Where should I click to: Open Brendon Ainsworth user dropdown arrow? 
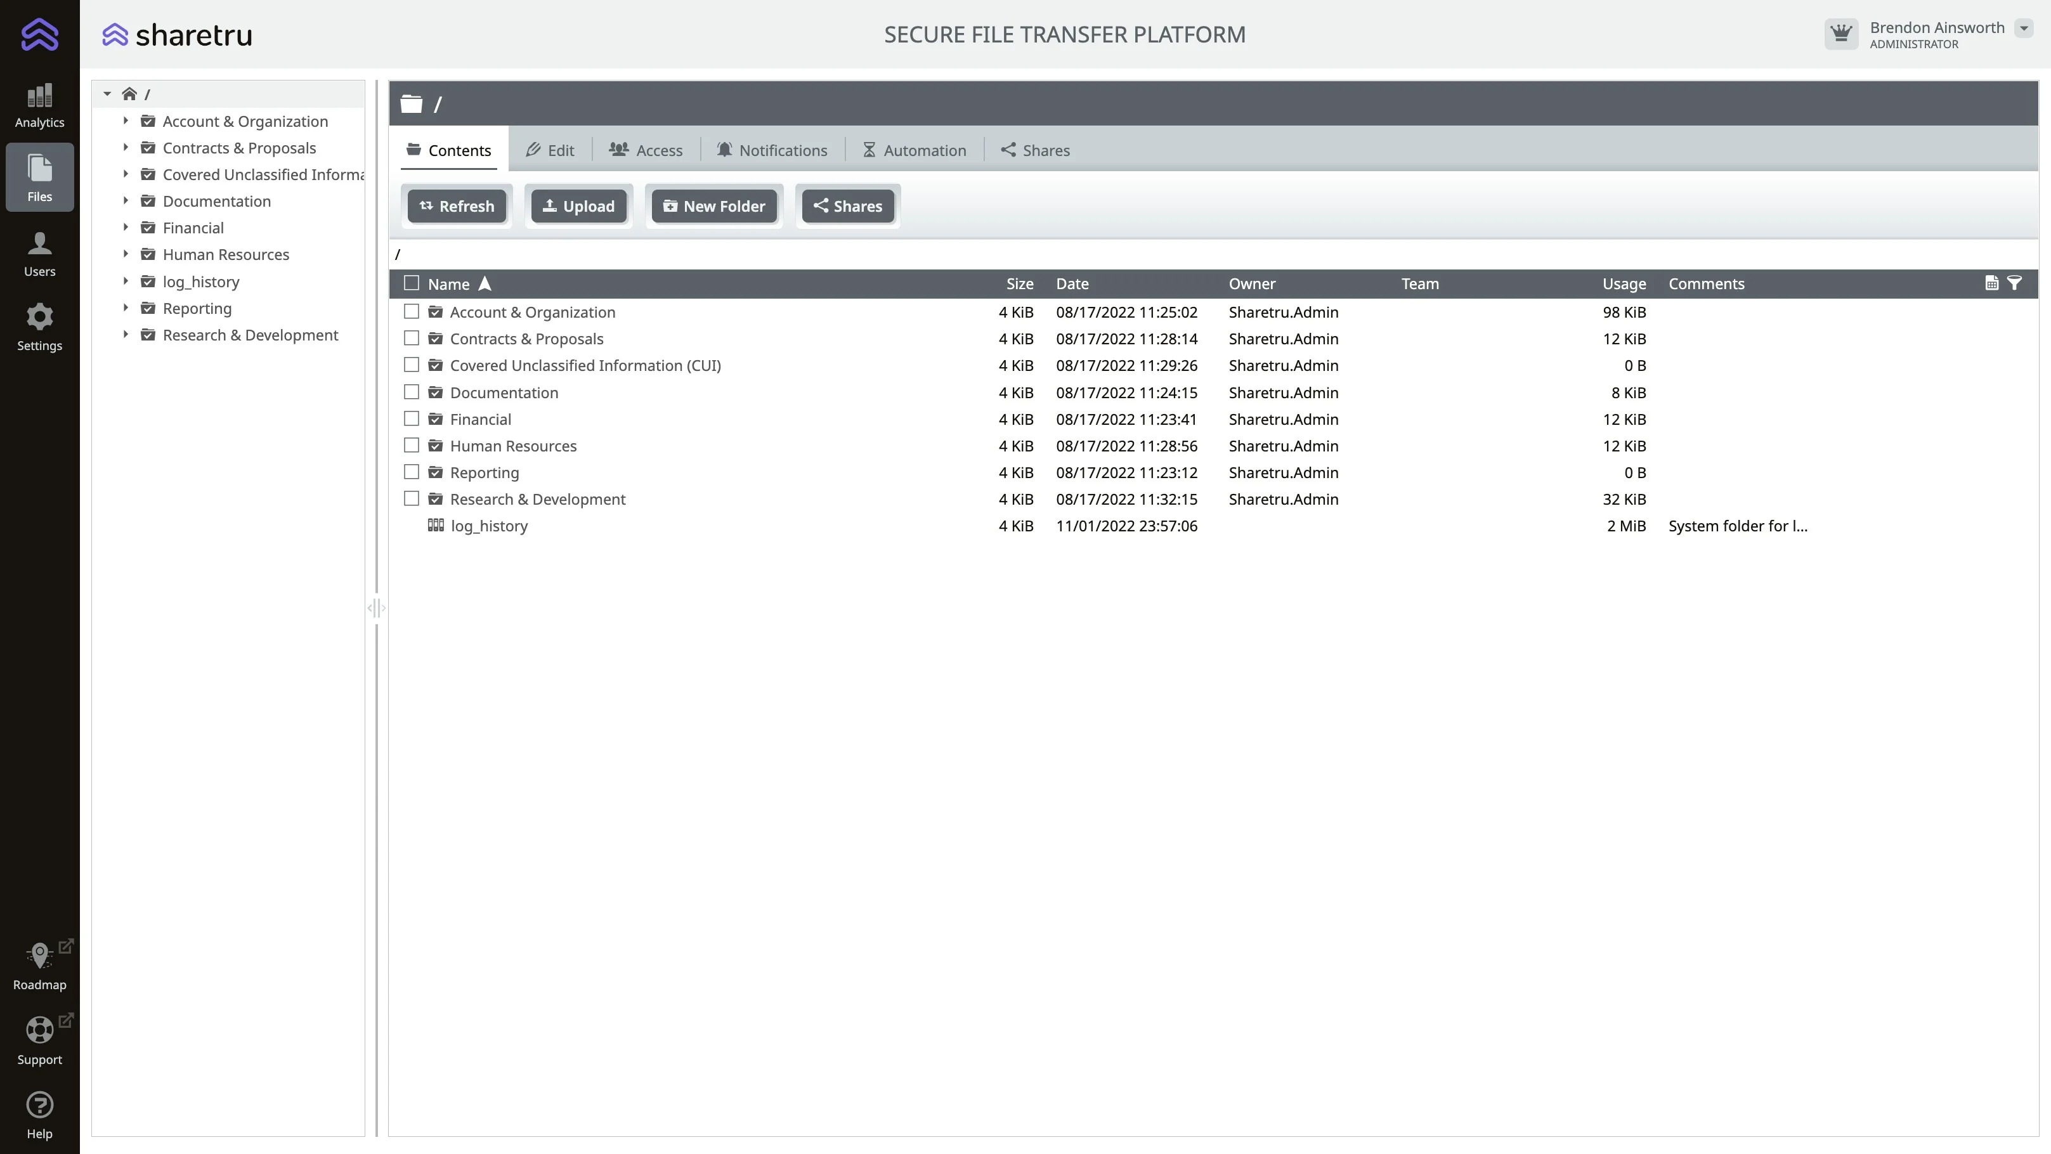(2023, 29)
